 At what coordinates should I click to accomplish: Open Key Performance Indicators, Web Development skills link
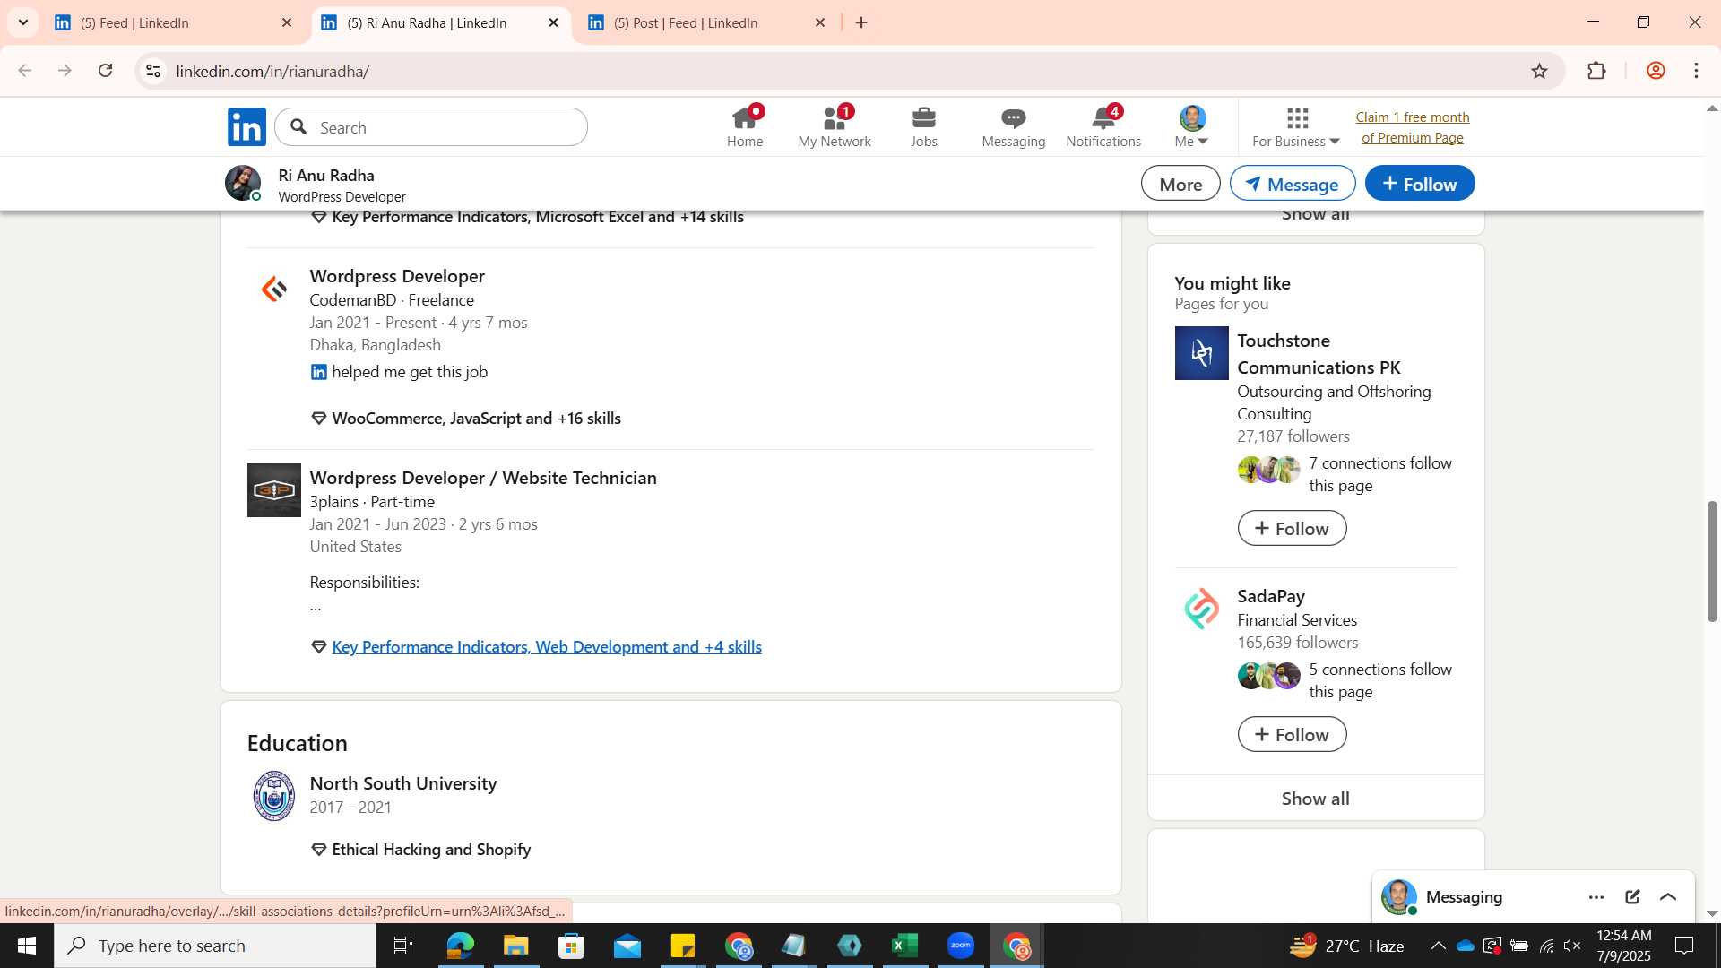point(547,647)
